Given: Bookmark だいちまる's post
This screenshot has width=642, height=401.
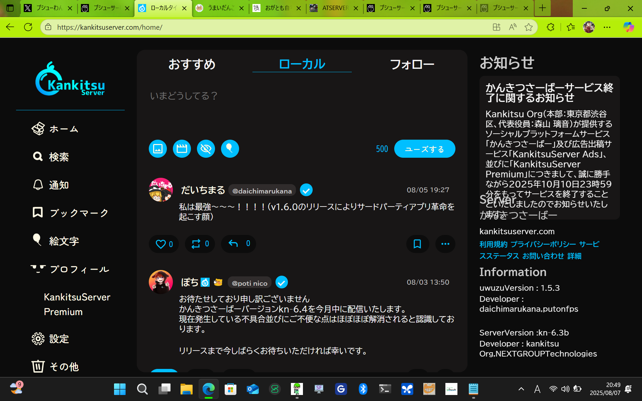Looking at the screenshot, I should click(x=417, y=244).
